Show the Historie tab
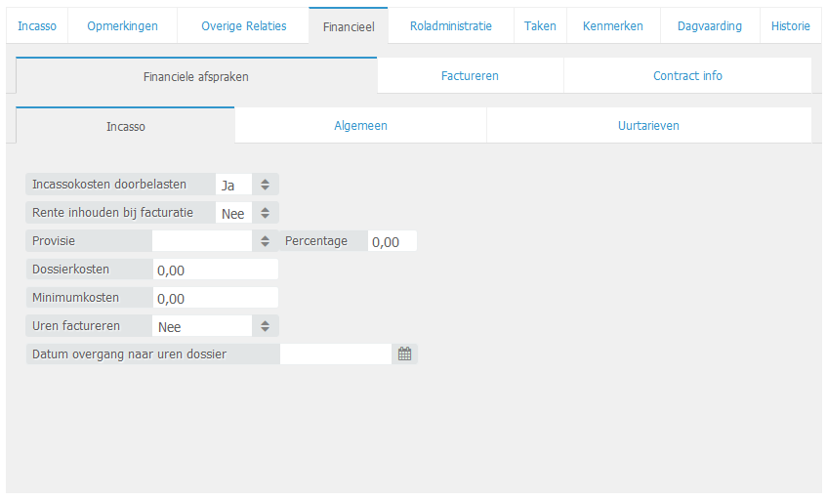The image size is (827, 499). (x=790, y=26)
